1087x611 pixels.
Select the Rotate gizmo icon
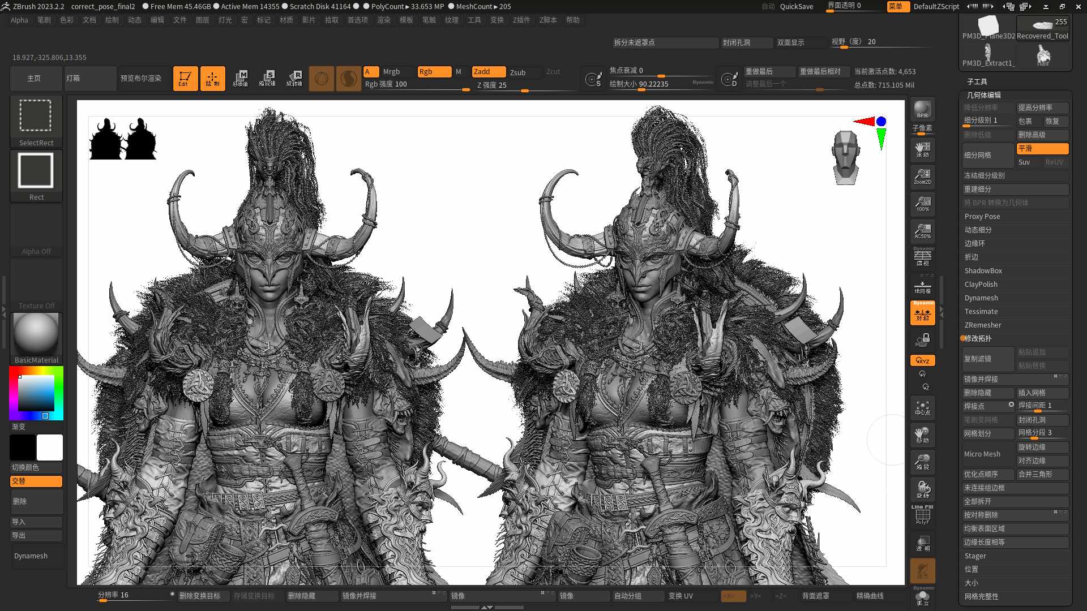pos(294,78)
